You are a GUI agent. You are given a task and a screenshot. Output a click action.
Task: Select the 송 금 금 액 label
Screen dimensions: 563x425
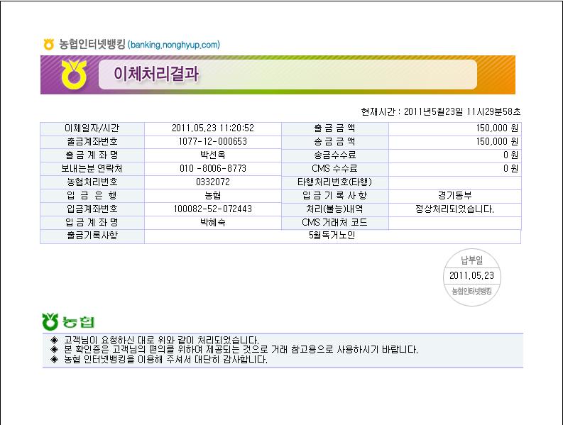[334, 141]
